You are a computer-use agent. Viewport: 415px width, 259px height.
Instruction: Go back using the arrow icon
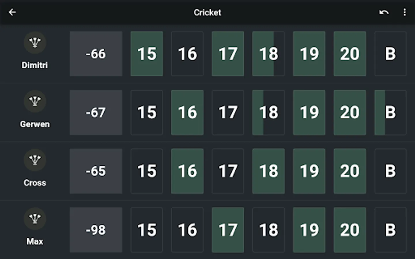click(x=12, y=12)
